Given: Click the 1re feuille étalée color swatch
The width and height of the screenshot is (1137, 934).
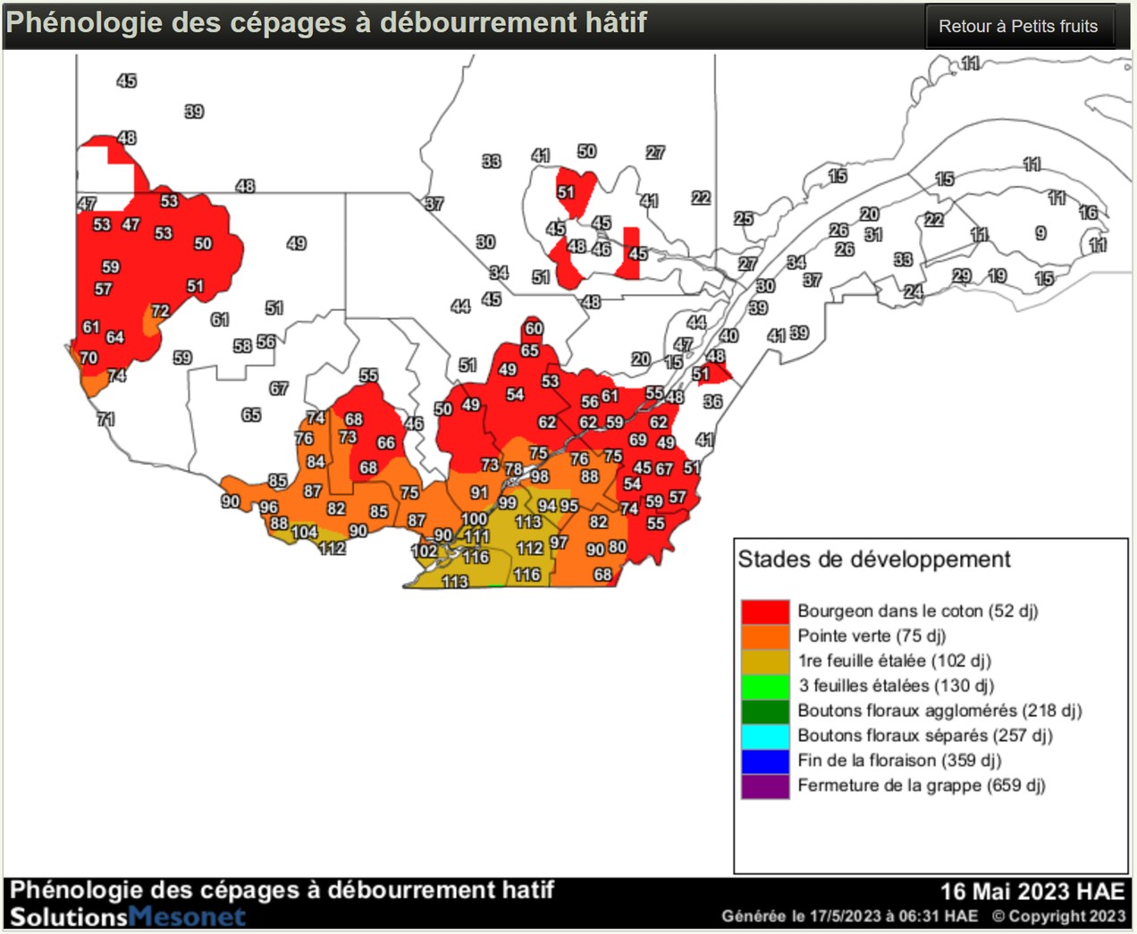Looking at the screenshot, I should pos(764,661).
